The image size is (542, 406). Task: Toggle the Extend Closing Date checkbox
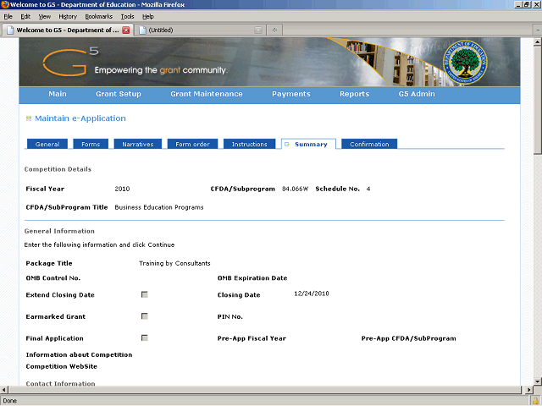coord(145,294)
